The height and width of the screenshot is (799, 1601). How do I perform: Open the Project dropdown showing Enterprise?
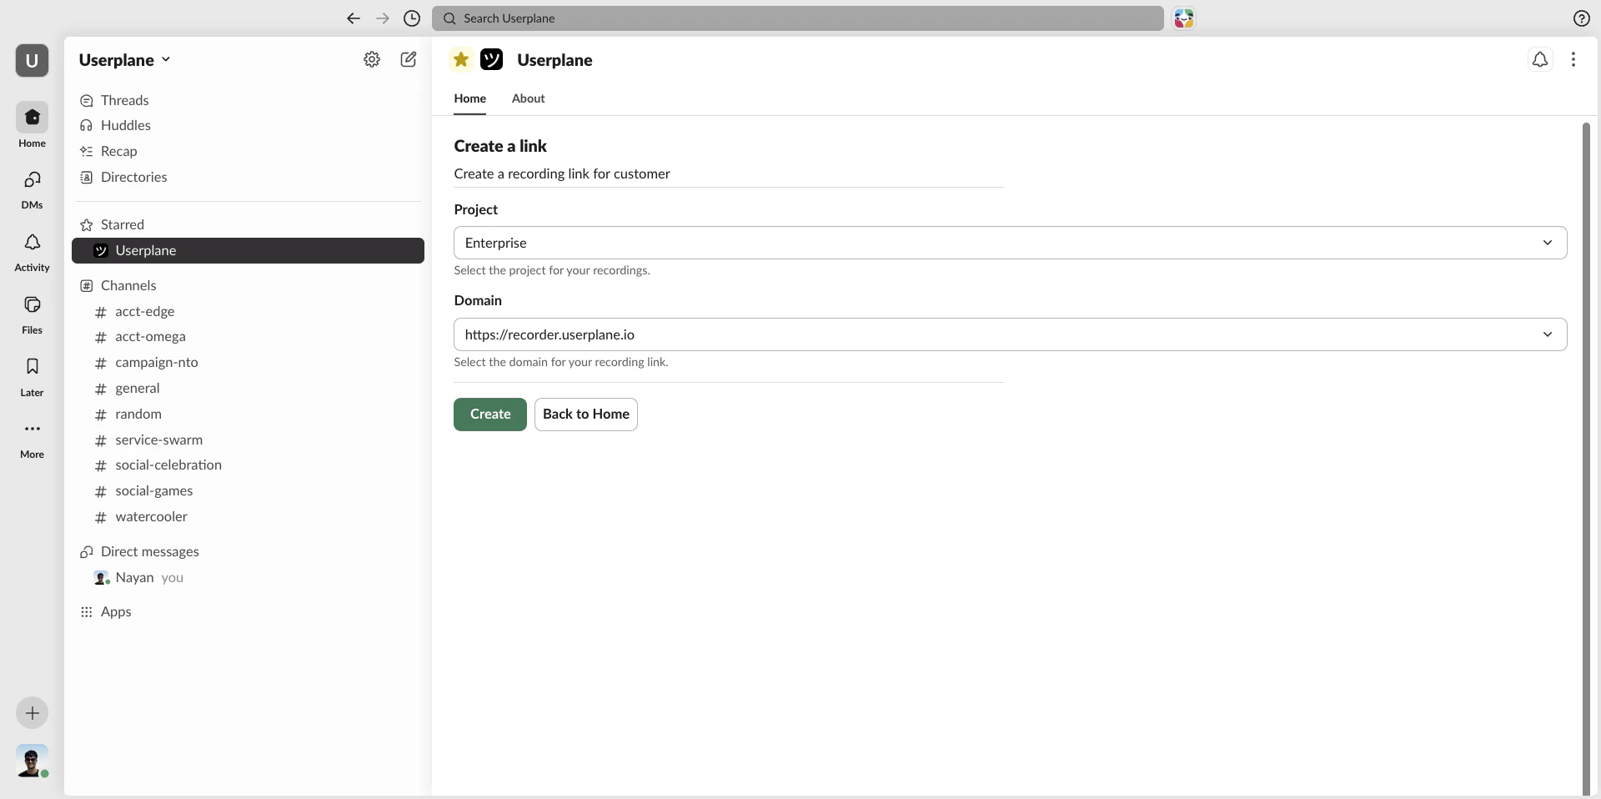pos(1010,243)
